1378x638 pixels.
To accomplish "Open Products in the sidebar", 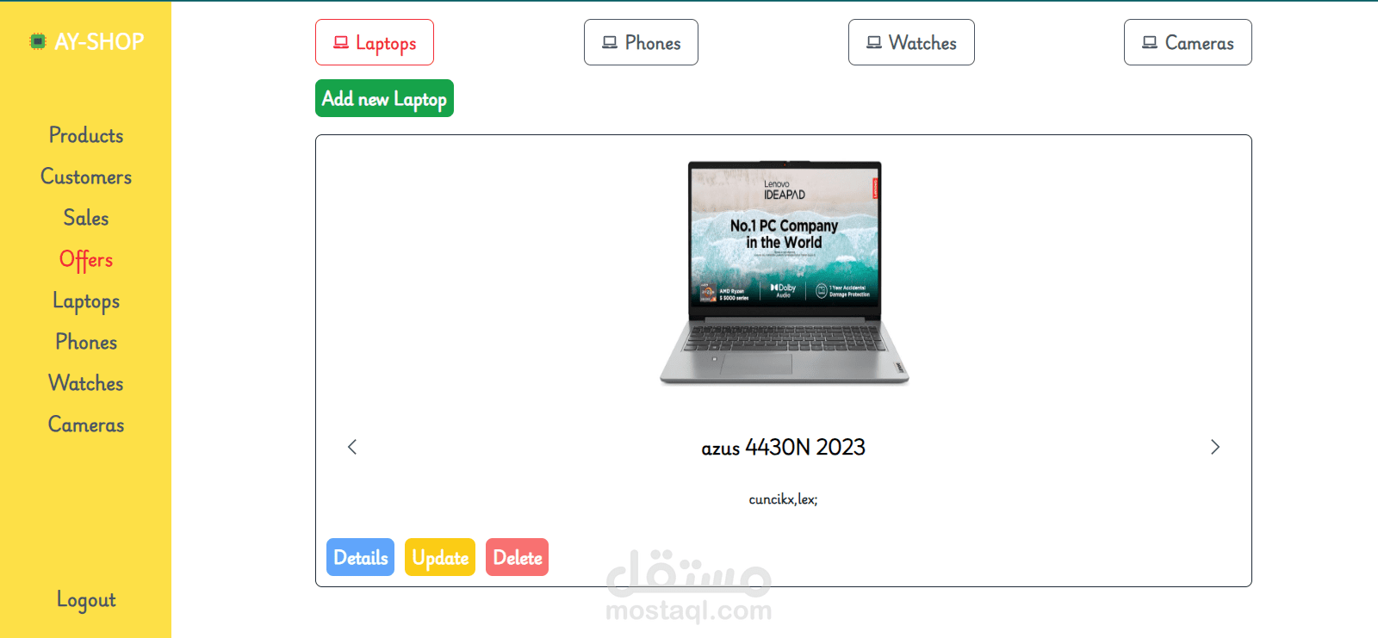I will (x=86, y=135).
